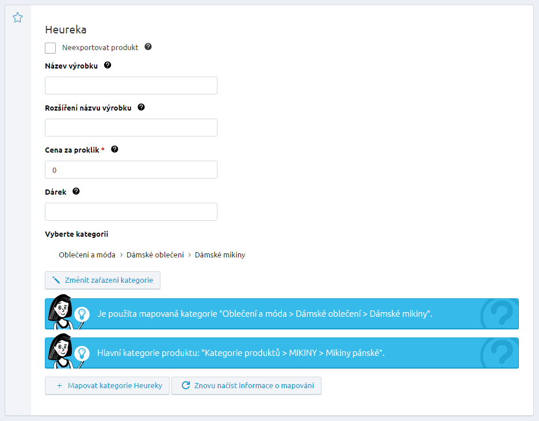Click the Vyberte kategorii label
This screenshot has width=539, height=421.
77,234
